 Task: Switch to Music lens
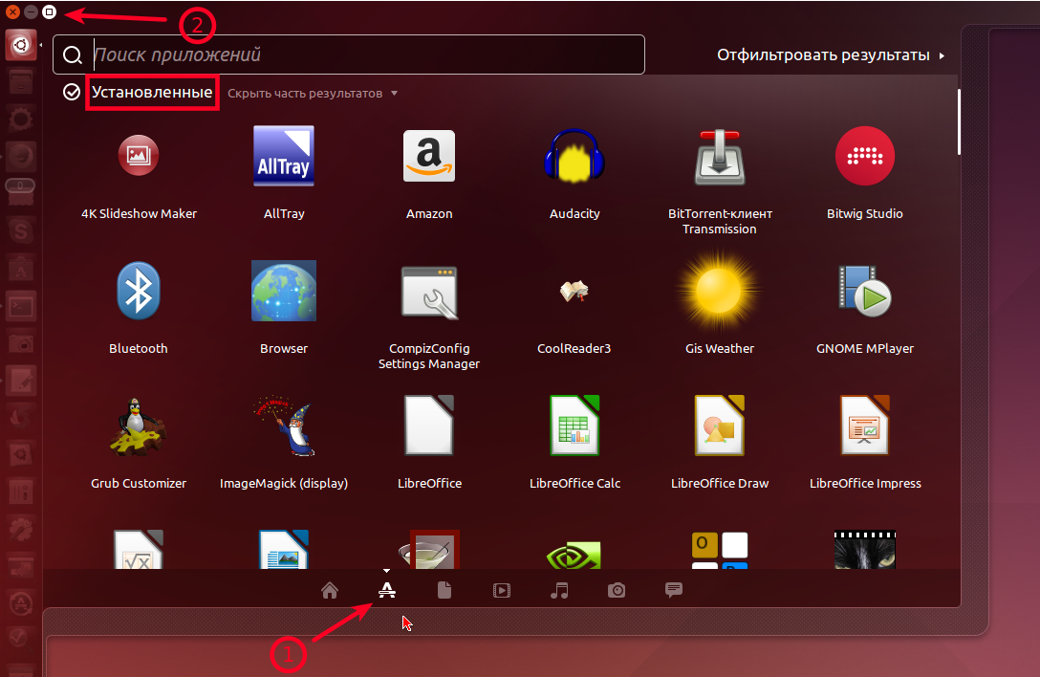[x=559, y=590]
